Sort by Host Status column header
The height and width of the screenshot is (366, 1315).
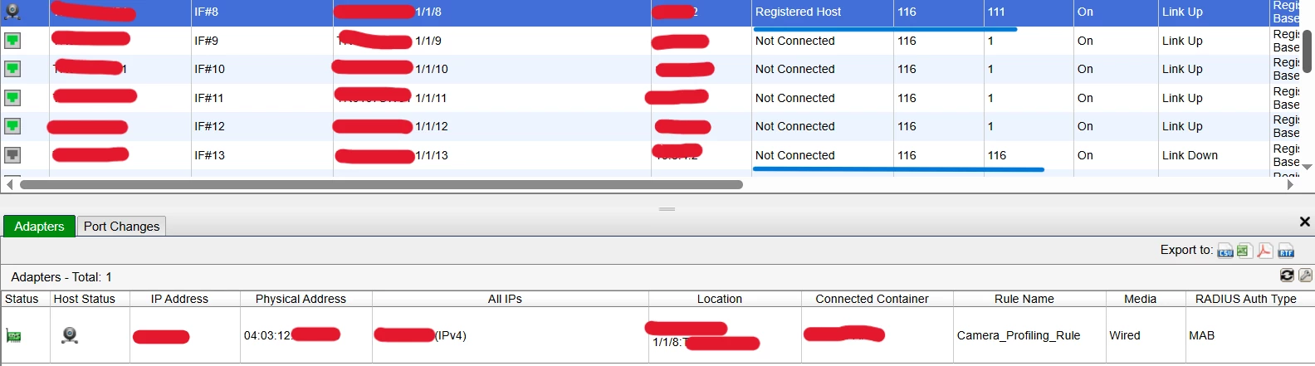coord(85,299)
